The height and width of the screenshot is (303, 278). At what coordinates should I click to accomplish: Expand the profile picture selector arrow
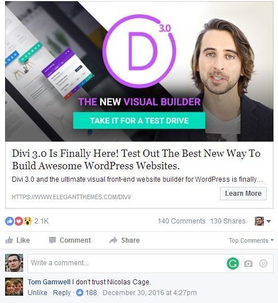click(x=268, y=221)
